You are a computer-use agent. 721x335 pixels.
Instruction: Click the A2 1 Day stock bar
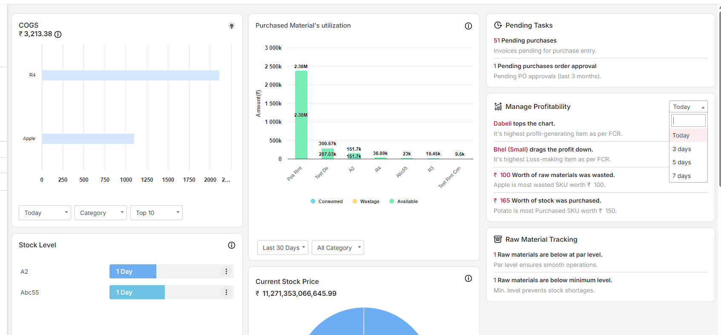tap(133, 272)
